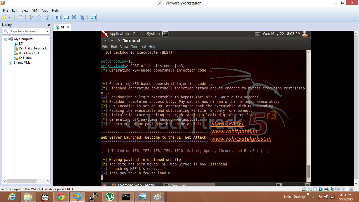Revert the VM to its snapshot
Screen dimensions: 359x202
point(39,17)
